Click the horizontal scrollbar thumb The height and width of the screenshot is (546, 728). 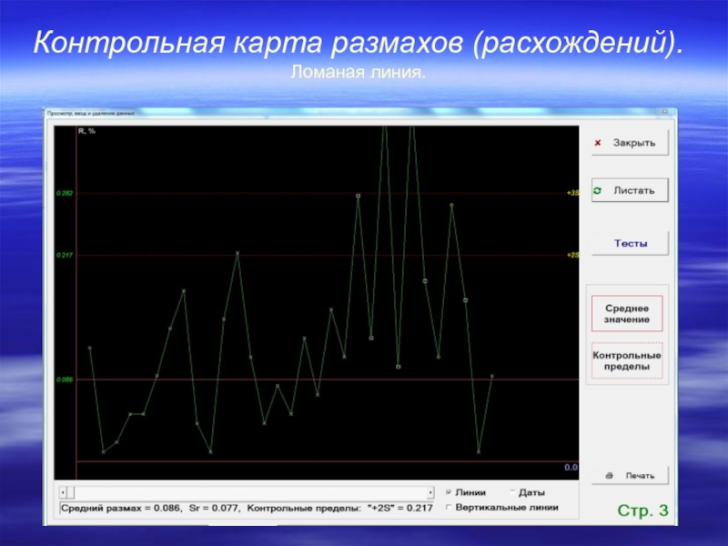point(71,492)
